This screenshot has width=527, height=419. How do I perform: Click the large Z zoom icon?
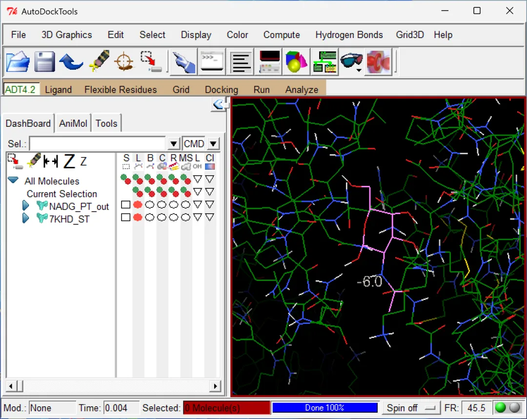coord(69,161)
